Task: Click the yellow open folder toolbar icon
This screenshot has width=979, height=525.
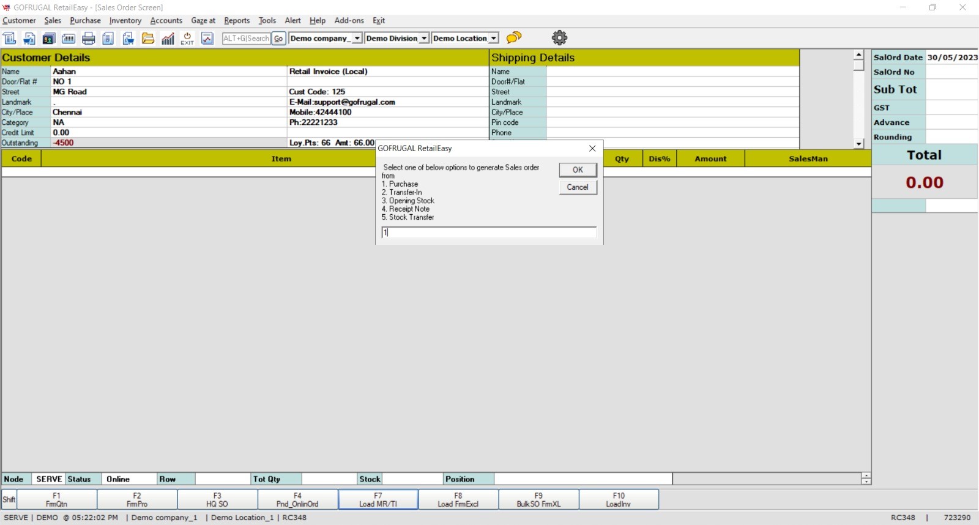Action: coord(148,38)
